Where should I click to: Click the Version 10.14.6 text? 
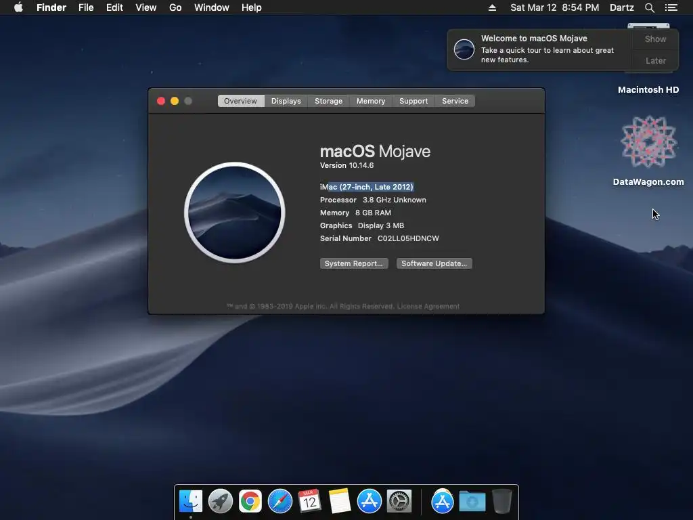[x=347, y=165]
